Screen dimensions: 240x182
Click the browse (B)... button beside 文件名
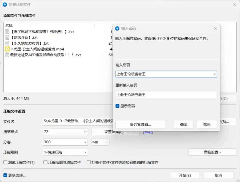tap(228, 122)
